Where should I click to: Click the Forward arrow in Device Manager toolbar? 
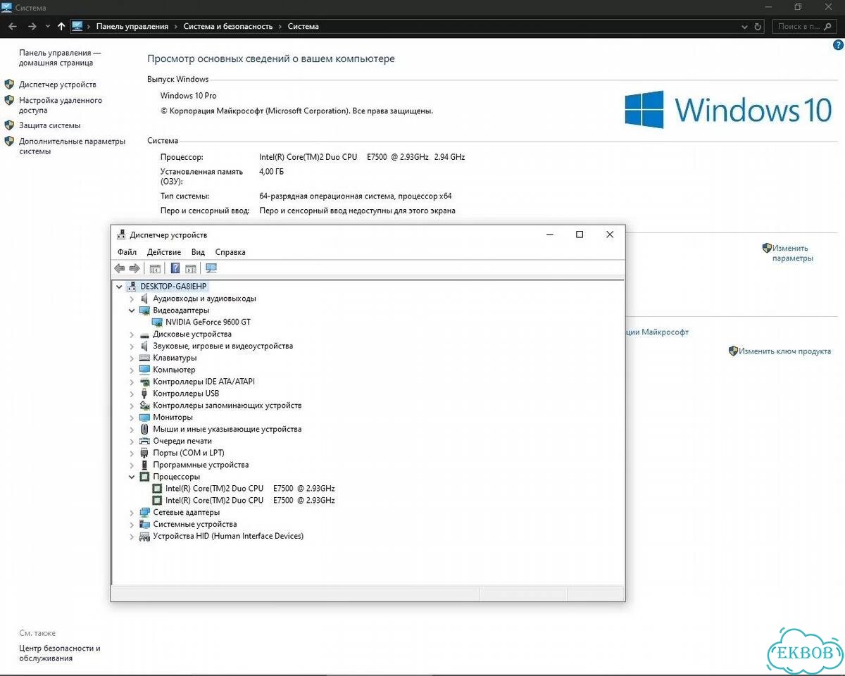(x=134, y=268)
